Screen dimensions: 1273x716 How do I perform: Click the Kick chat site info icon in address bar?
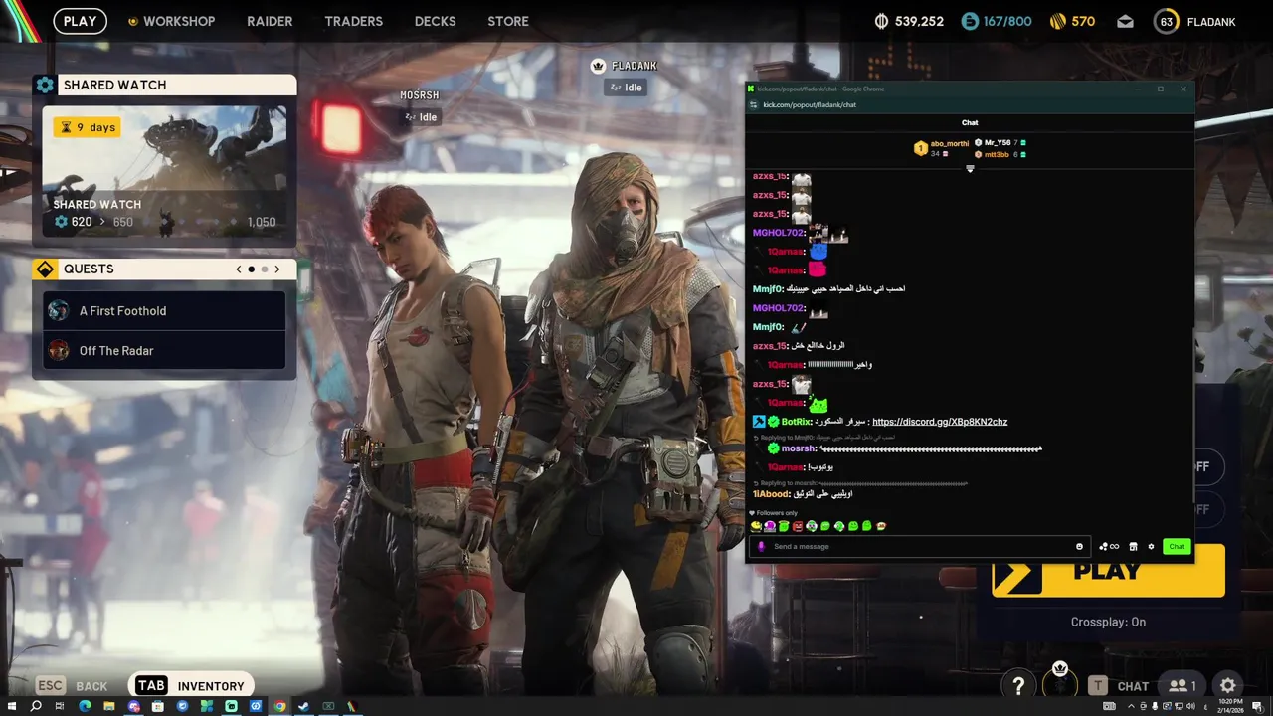754,104
